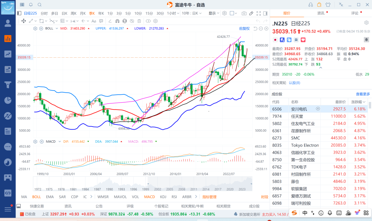Click the trash icon to delete drawings
Screen dimensions: 372x221
[x=140, y=21]
